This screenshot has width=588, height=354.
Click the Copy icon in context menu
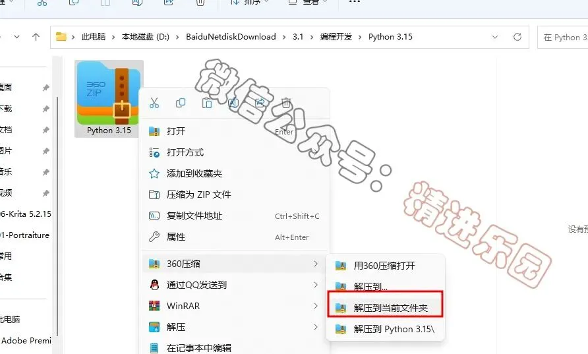point(181,102)
